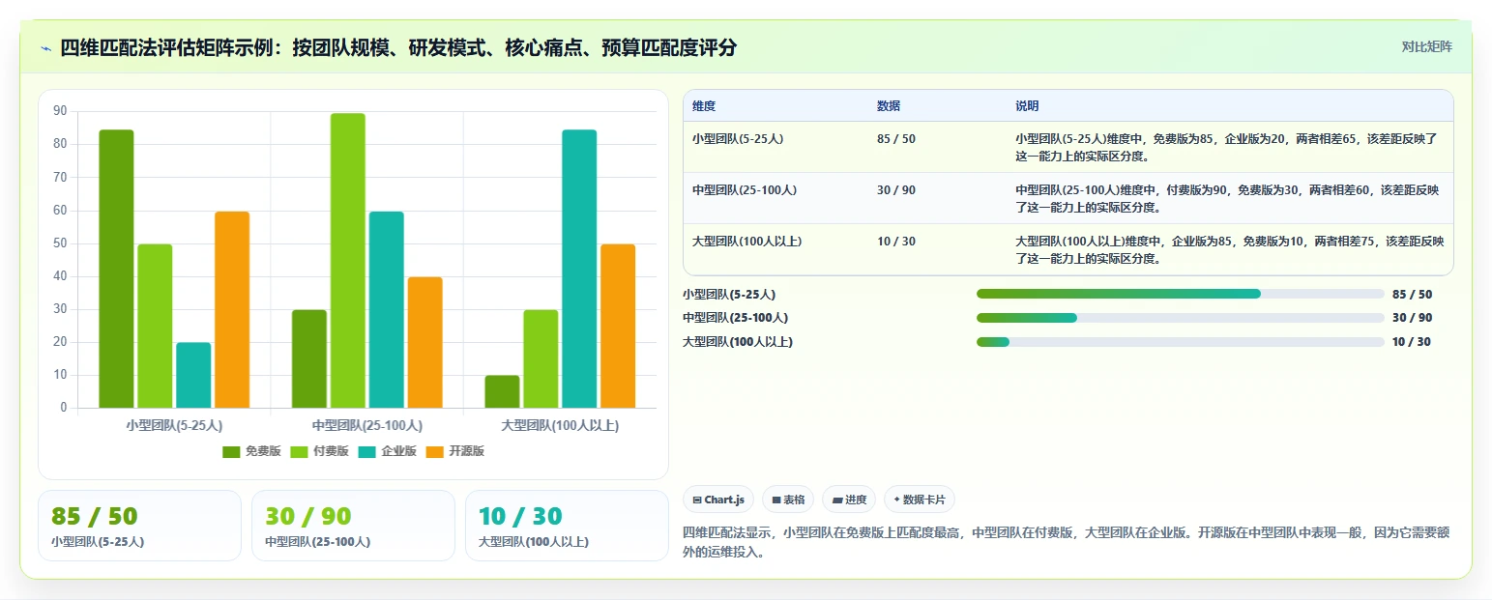1492x600 pixels.
Task: Click the 小型团队(5-25人) table row name
Action: point(738,139)
